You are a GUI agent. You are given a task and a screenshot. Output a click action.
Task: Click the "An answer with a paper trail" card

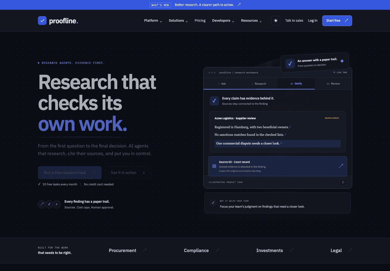[314, 62]
